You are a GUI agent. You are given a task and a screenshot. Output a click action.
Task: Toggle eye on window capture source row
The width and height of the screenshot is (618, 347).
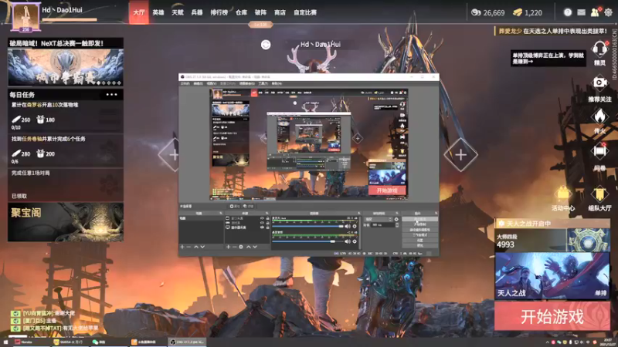(262, 218)
